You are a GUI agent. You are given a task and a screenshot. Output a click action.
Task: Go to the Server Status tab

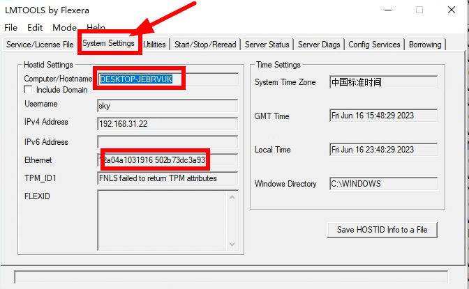point(267,45)
